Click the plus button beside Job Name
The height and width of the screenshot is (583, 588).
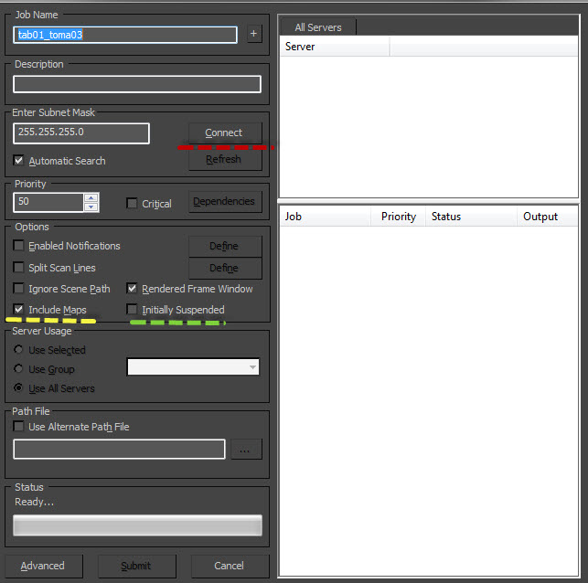pos(254,34)
